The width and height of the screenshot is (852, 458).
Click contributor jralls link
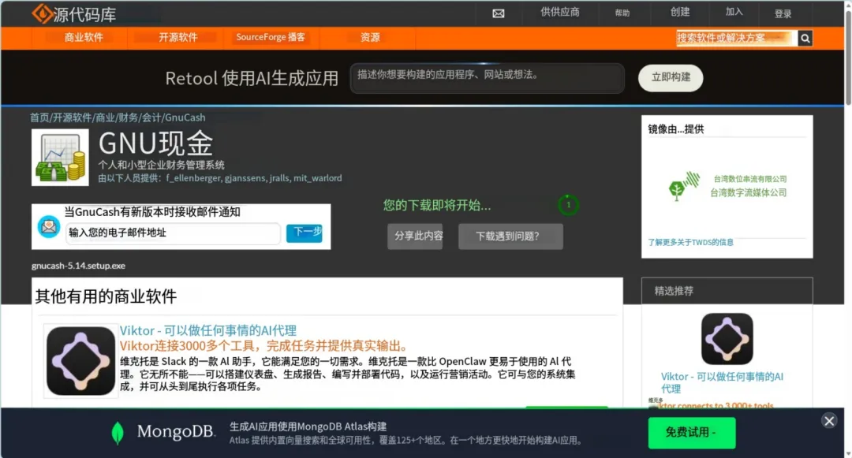click(x=280, y=178)
